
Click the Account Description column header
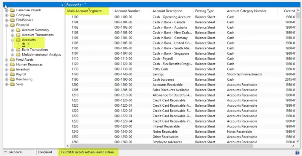(x=167, y=11)
